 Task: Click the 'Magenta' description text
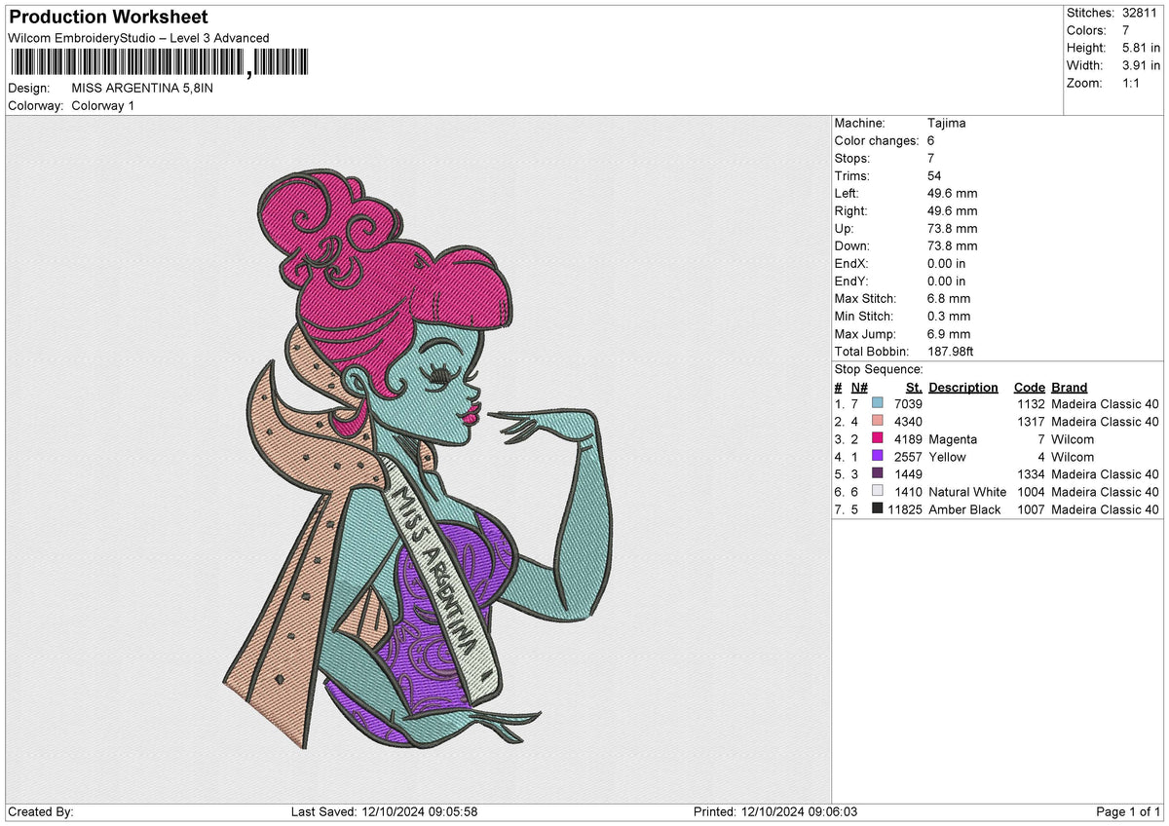click(x=953, y=439)
